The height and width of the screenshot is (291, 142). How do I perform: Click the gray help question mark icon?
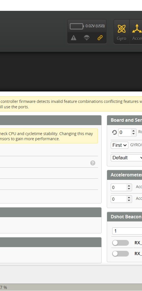pos(93,163)
